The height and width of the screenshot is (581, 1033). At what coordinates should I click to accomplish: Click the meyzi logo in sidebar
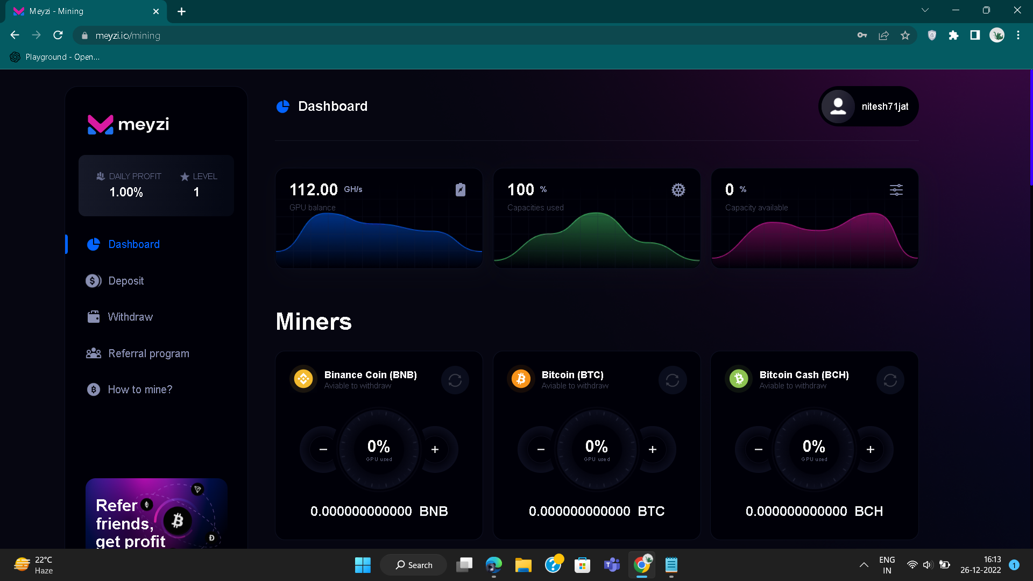click(129, 125)
